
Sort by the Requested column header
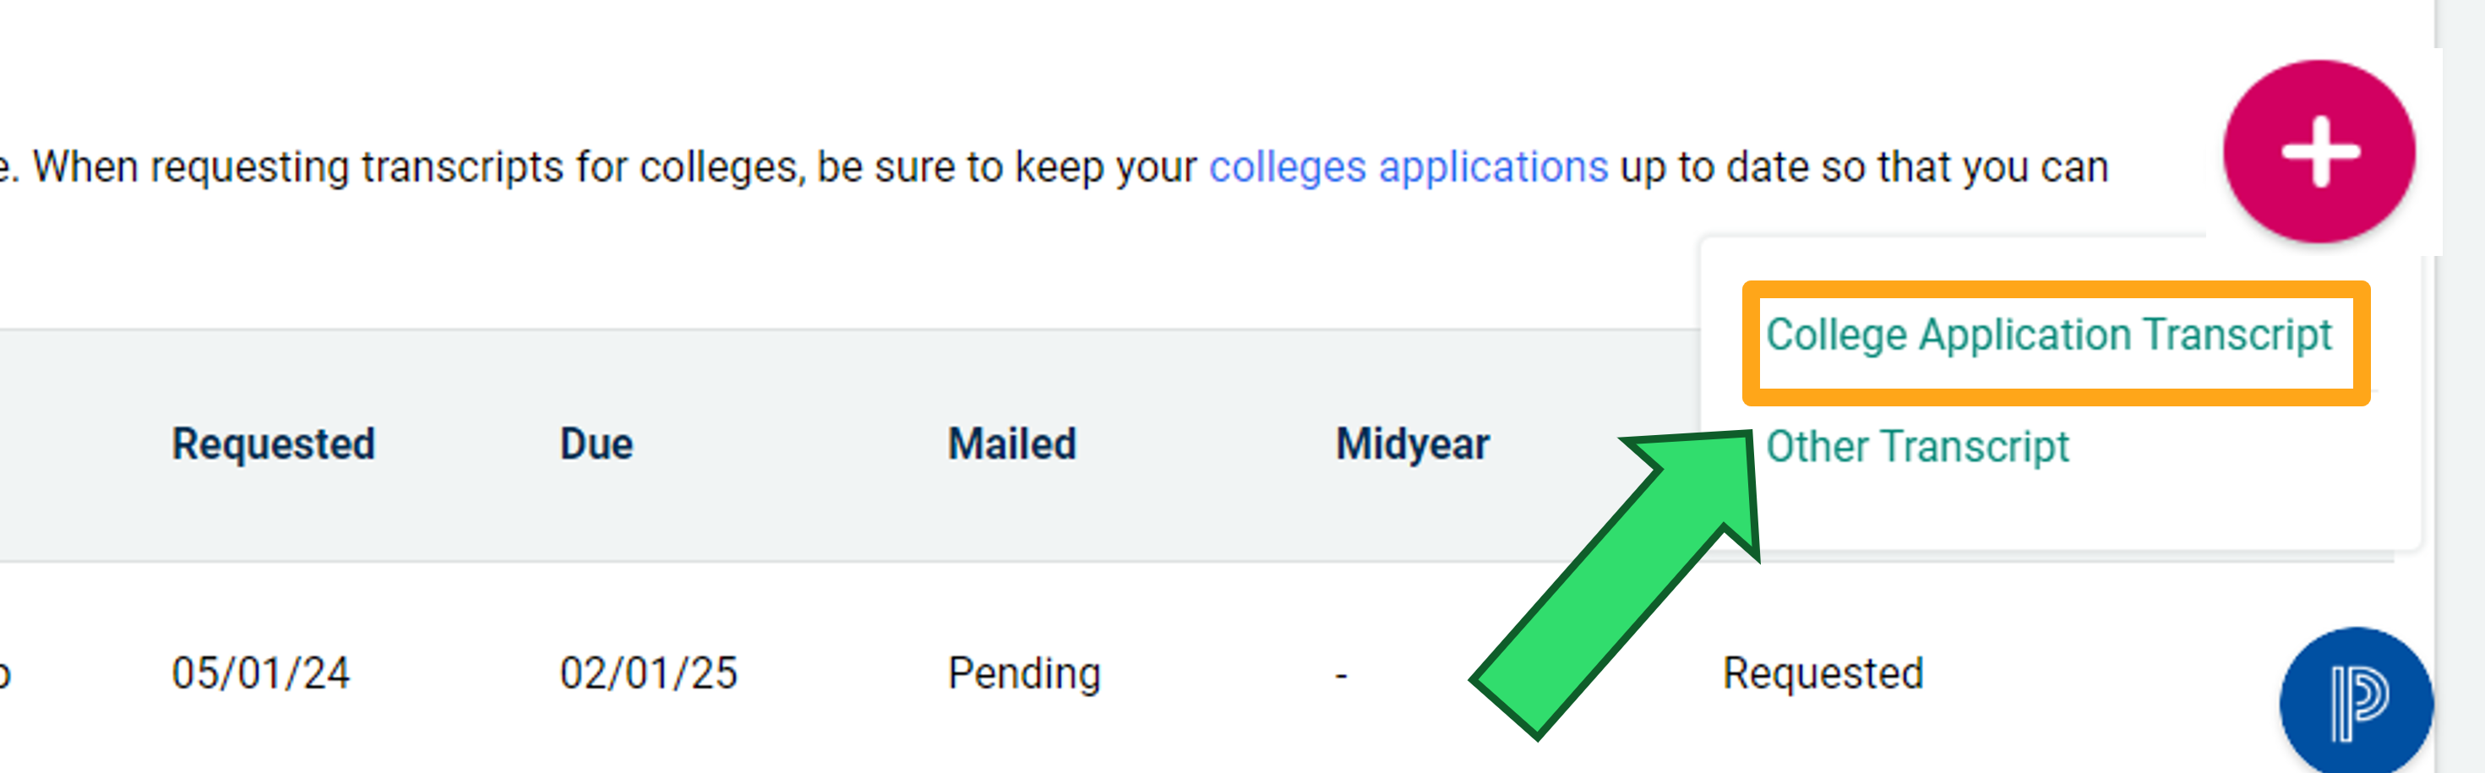pyautogui.click(x=273, y=444)
